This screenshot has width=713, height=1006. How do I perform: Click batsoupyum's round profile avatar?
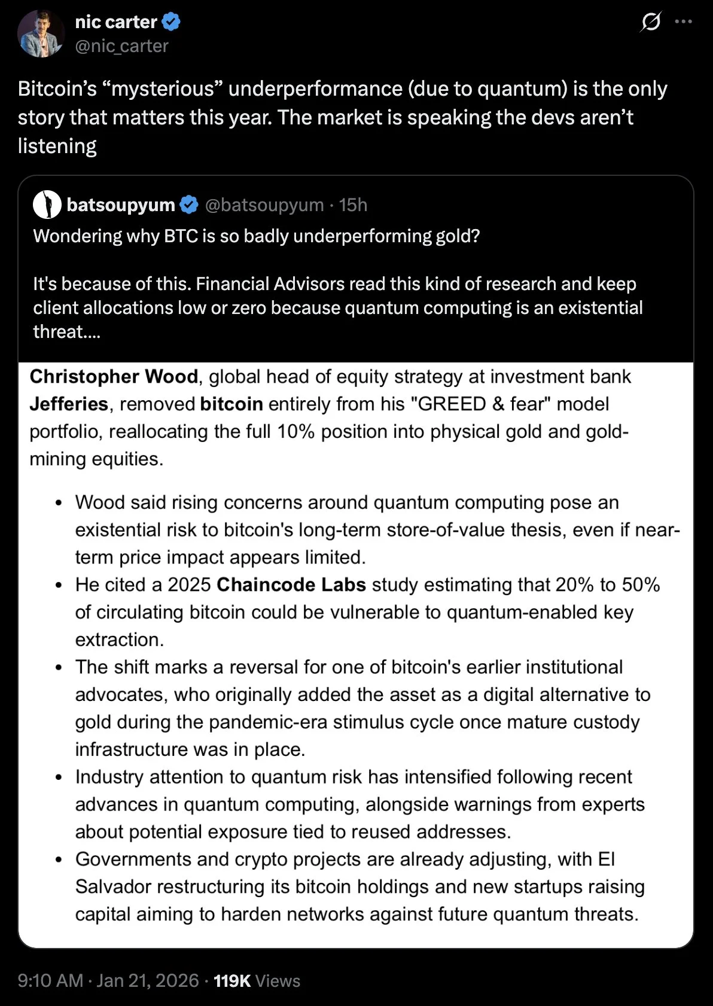point(47,205)
